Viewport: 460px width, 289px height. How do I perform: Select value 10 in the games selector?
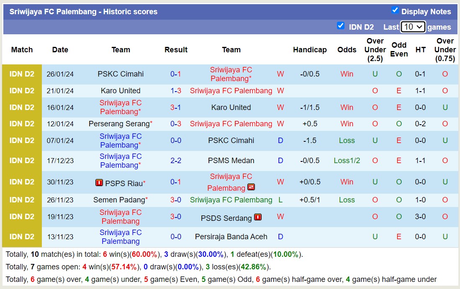click(413, 26)
